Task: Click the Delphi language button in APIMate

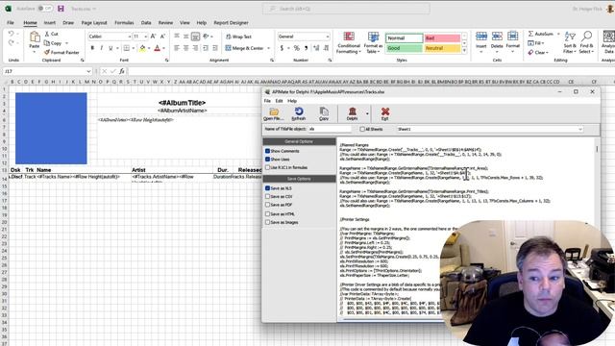Action: tap(353, 113)
